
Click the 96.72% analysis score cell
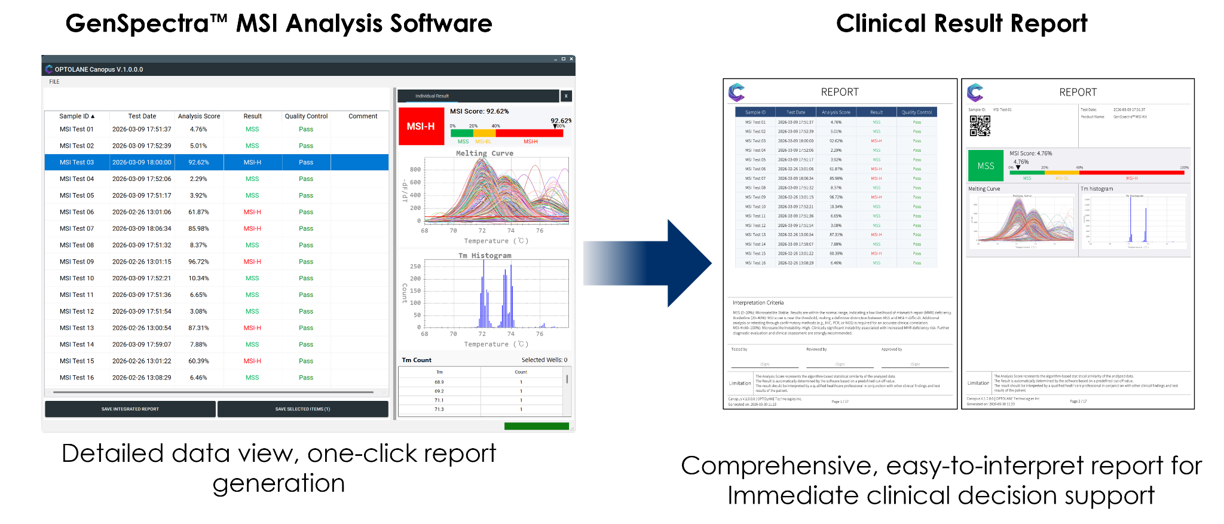click(x=198, y=262)
